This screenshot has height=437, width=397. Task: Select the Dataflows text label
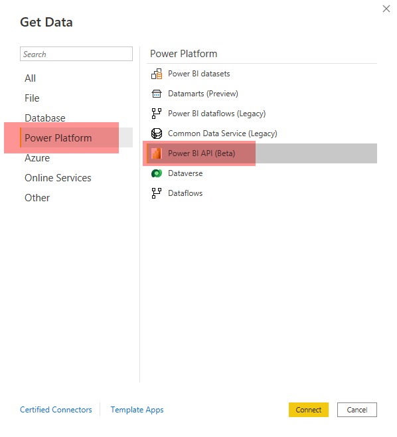pyautogui.click(x=185, y=193)
